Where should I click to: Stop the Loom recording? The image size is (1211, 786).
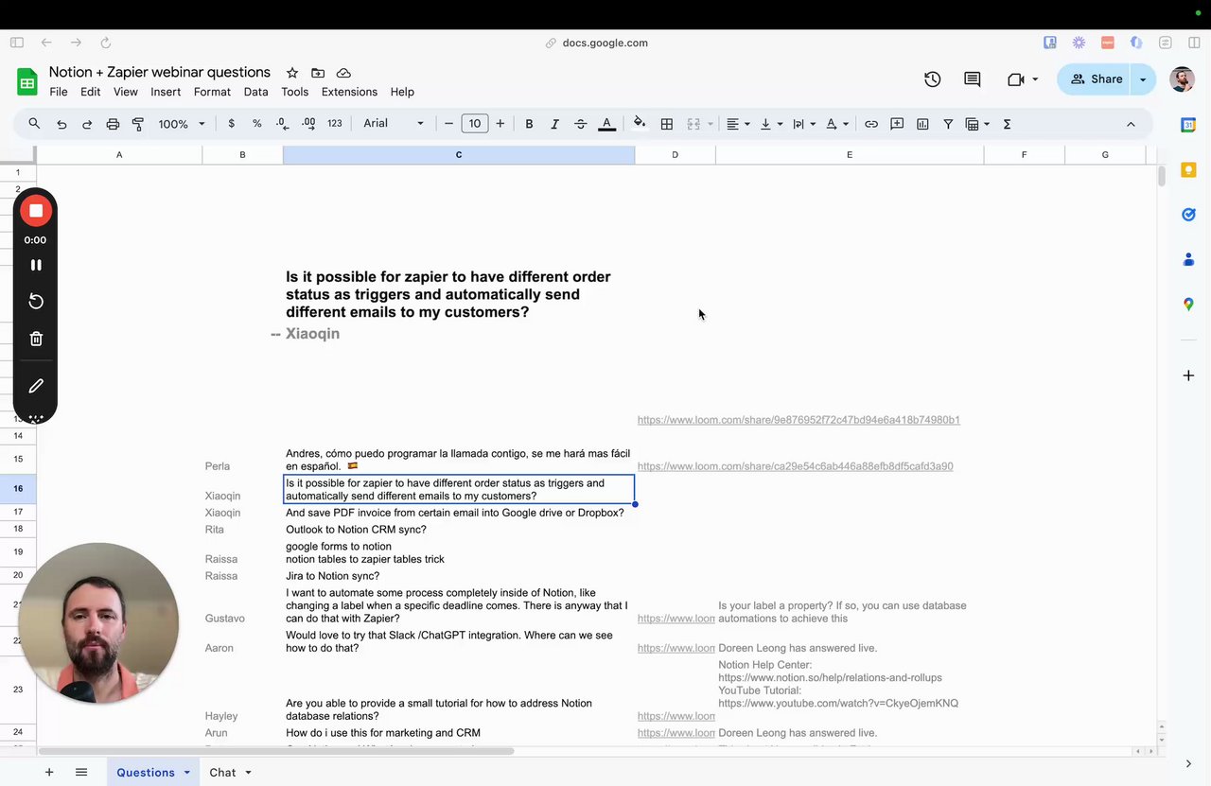36,210
